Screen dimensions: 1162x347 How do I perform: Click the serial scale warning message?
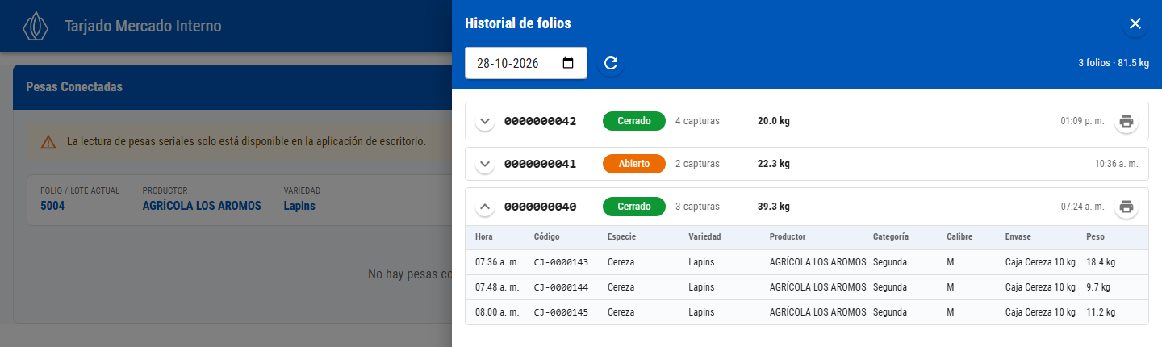pos(246,142)
